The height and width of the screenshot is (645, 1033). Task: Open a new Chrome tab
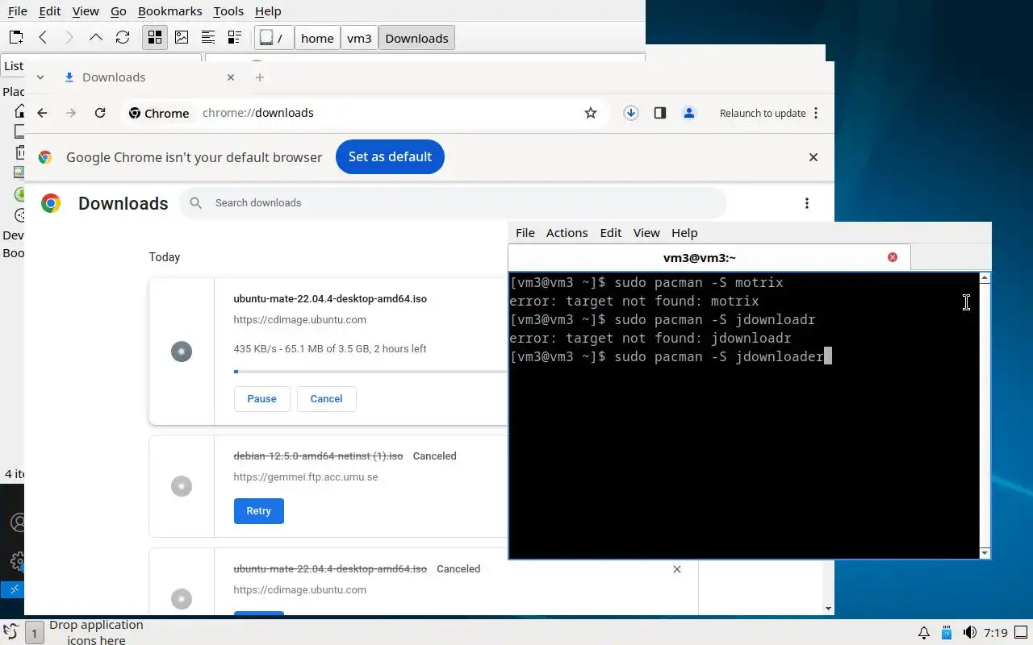pyautogui.click(x=259, y=77)
